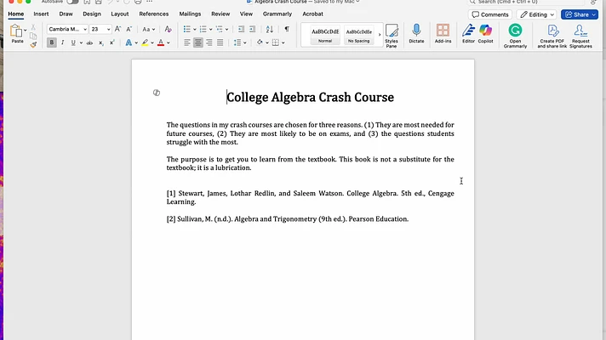Toggle the AutoSave switch
Screen dimensions: 606x340
tap(72, 2)
